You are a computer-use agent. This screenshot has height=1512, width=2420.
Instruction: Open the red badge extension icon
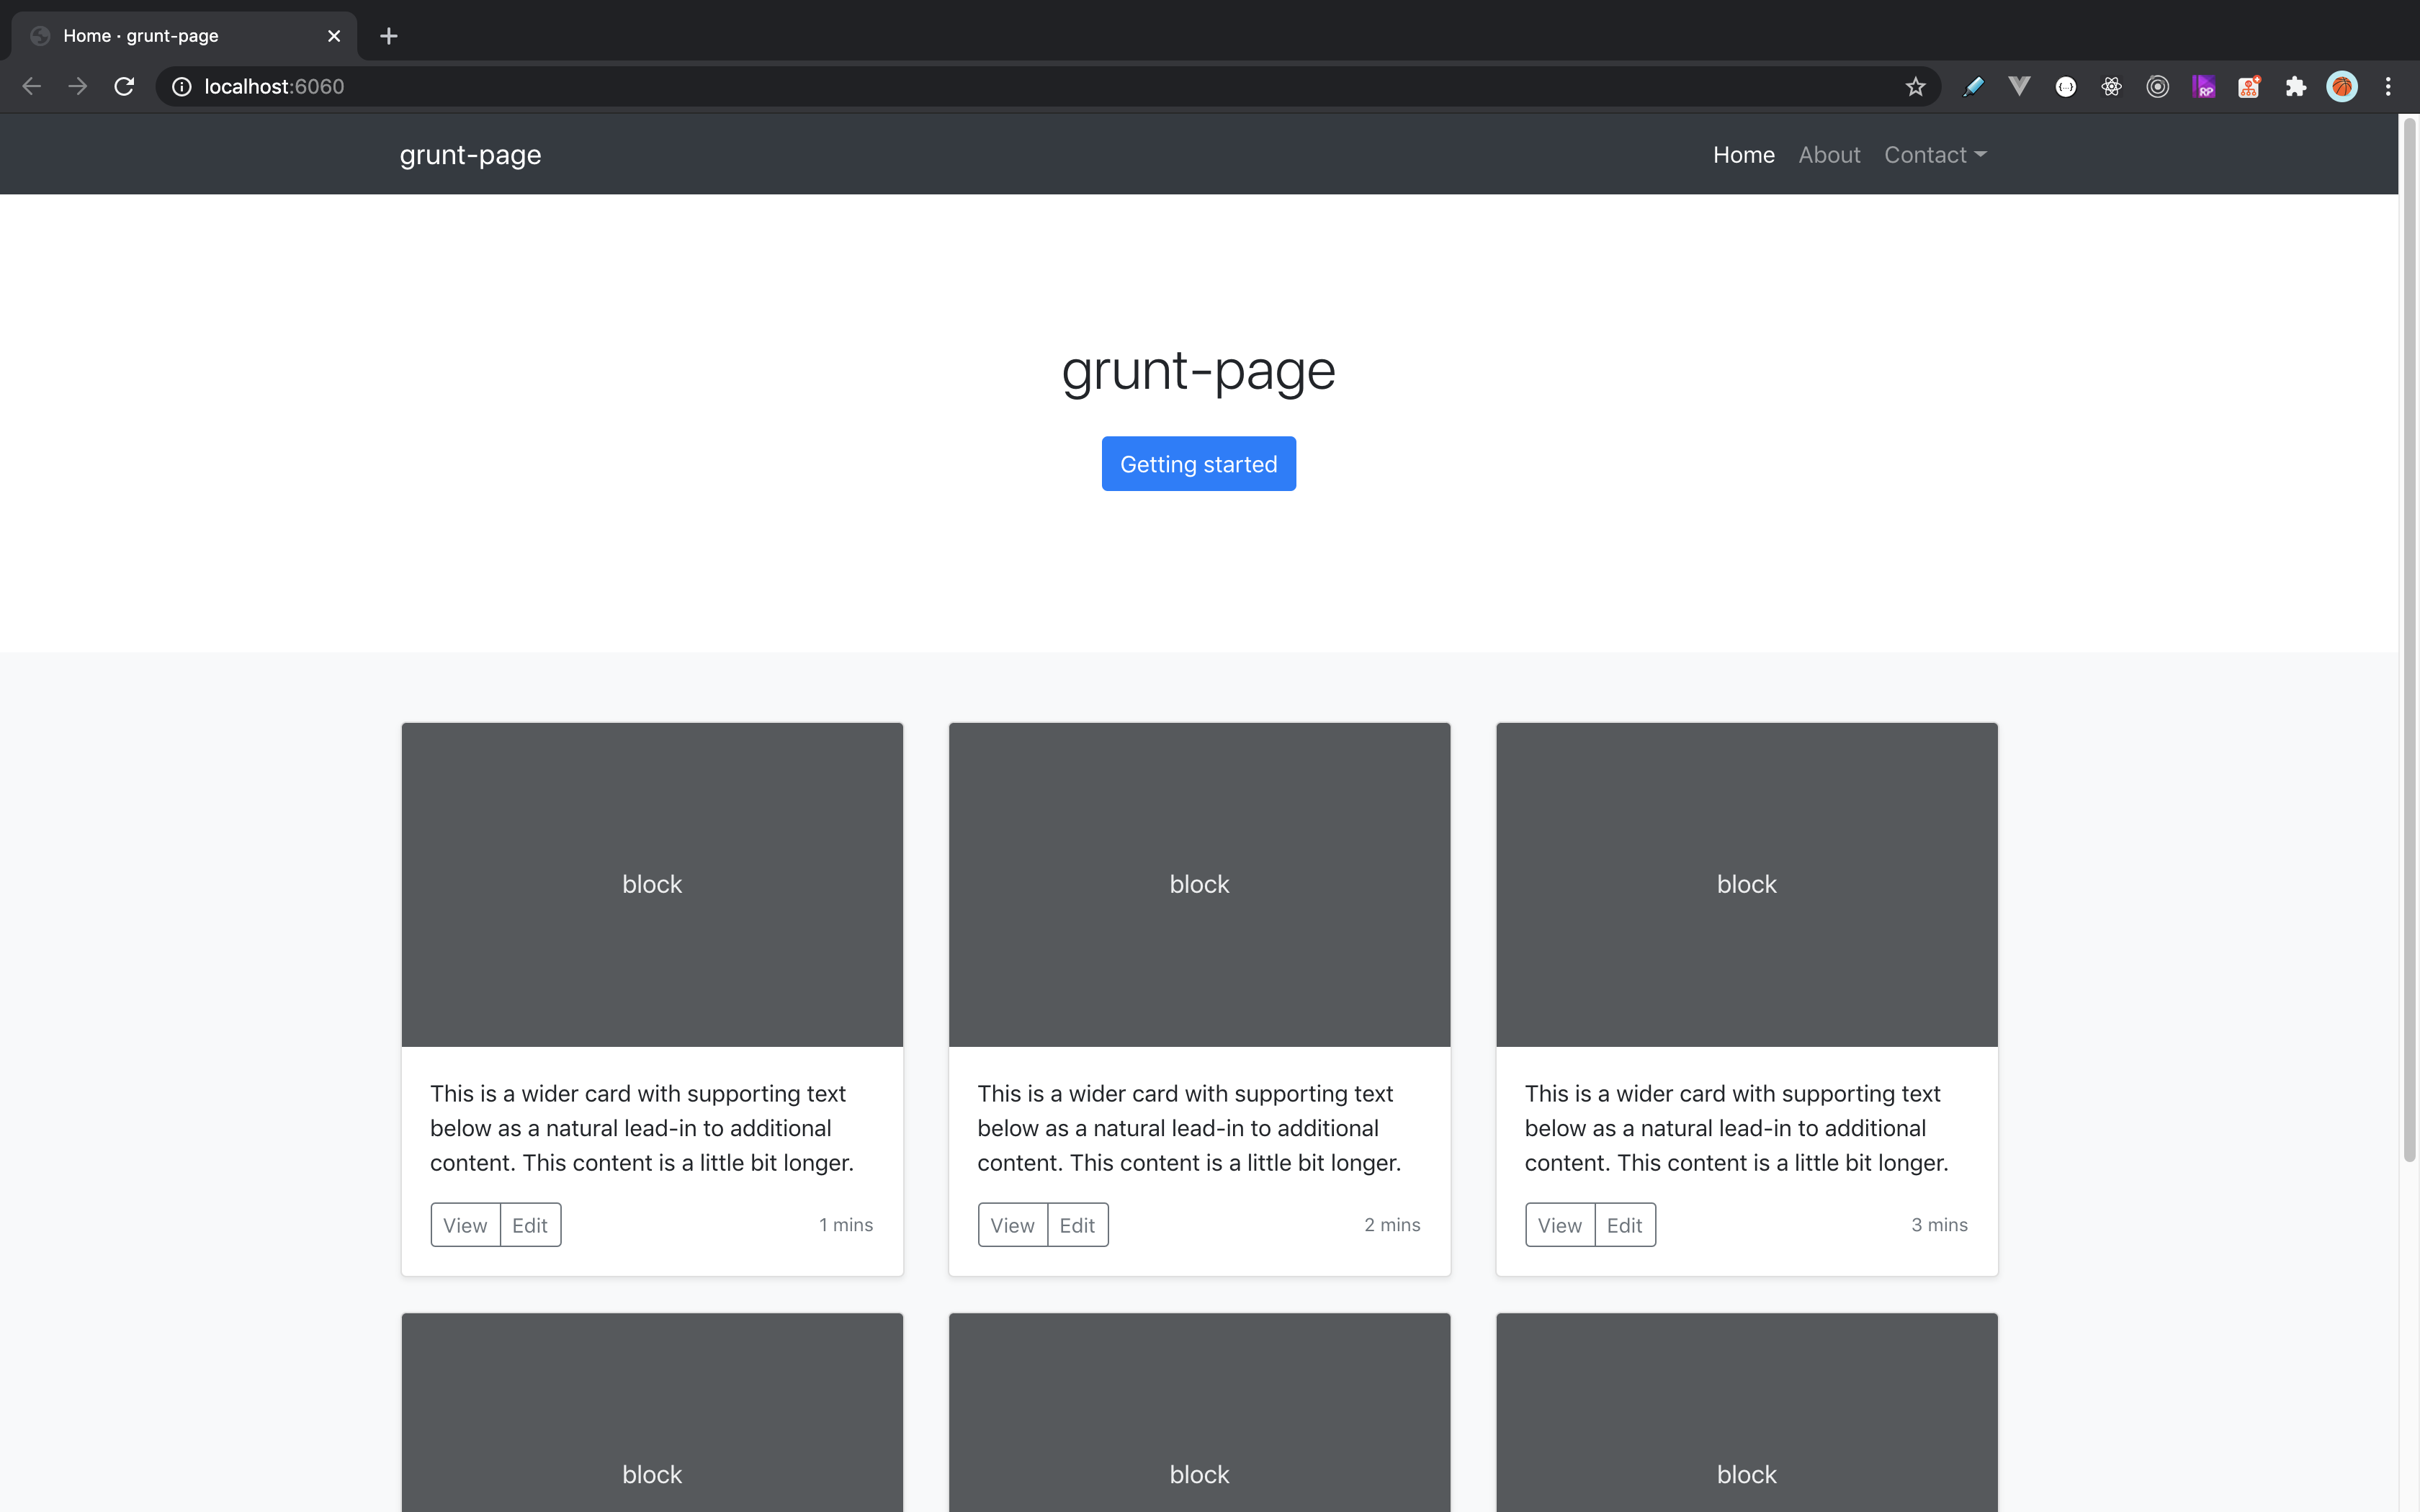click(2249, 87)
